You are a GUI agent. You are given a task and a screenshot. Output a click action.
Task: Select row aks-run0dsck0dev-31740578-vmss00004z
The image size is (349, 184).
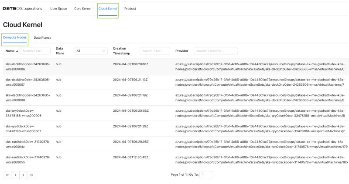click(x=176, y=144)
